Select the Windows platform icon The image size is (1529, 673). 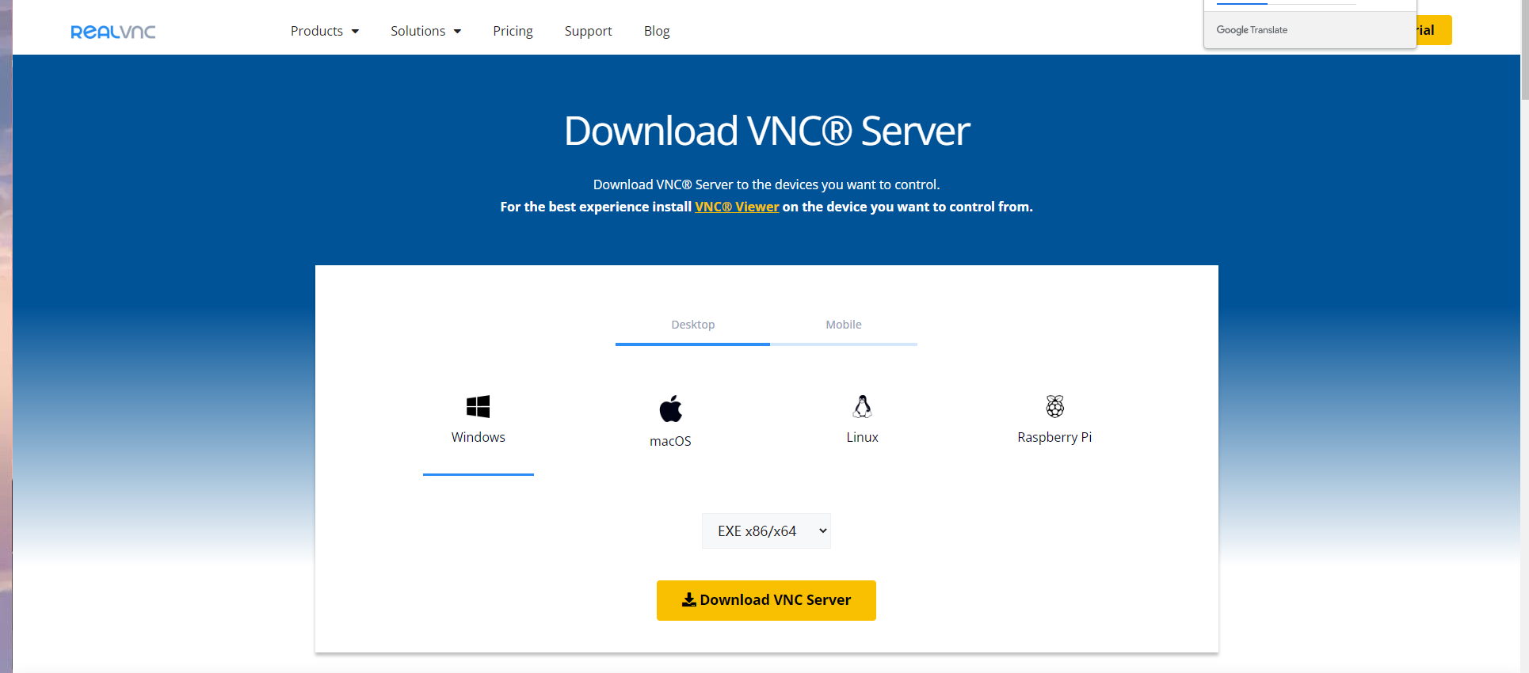click(479, 406)
